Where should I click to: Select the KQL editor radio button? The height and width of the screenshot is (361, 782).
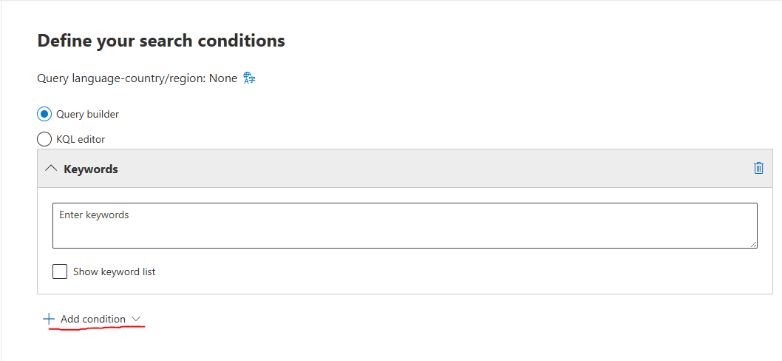[x=44, y=139]
